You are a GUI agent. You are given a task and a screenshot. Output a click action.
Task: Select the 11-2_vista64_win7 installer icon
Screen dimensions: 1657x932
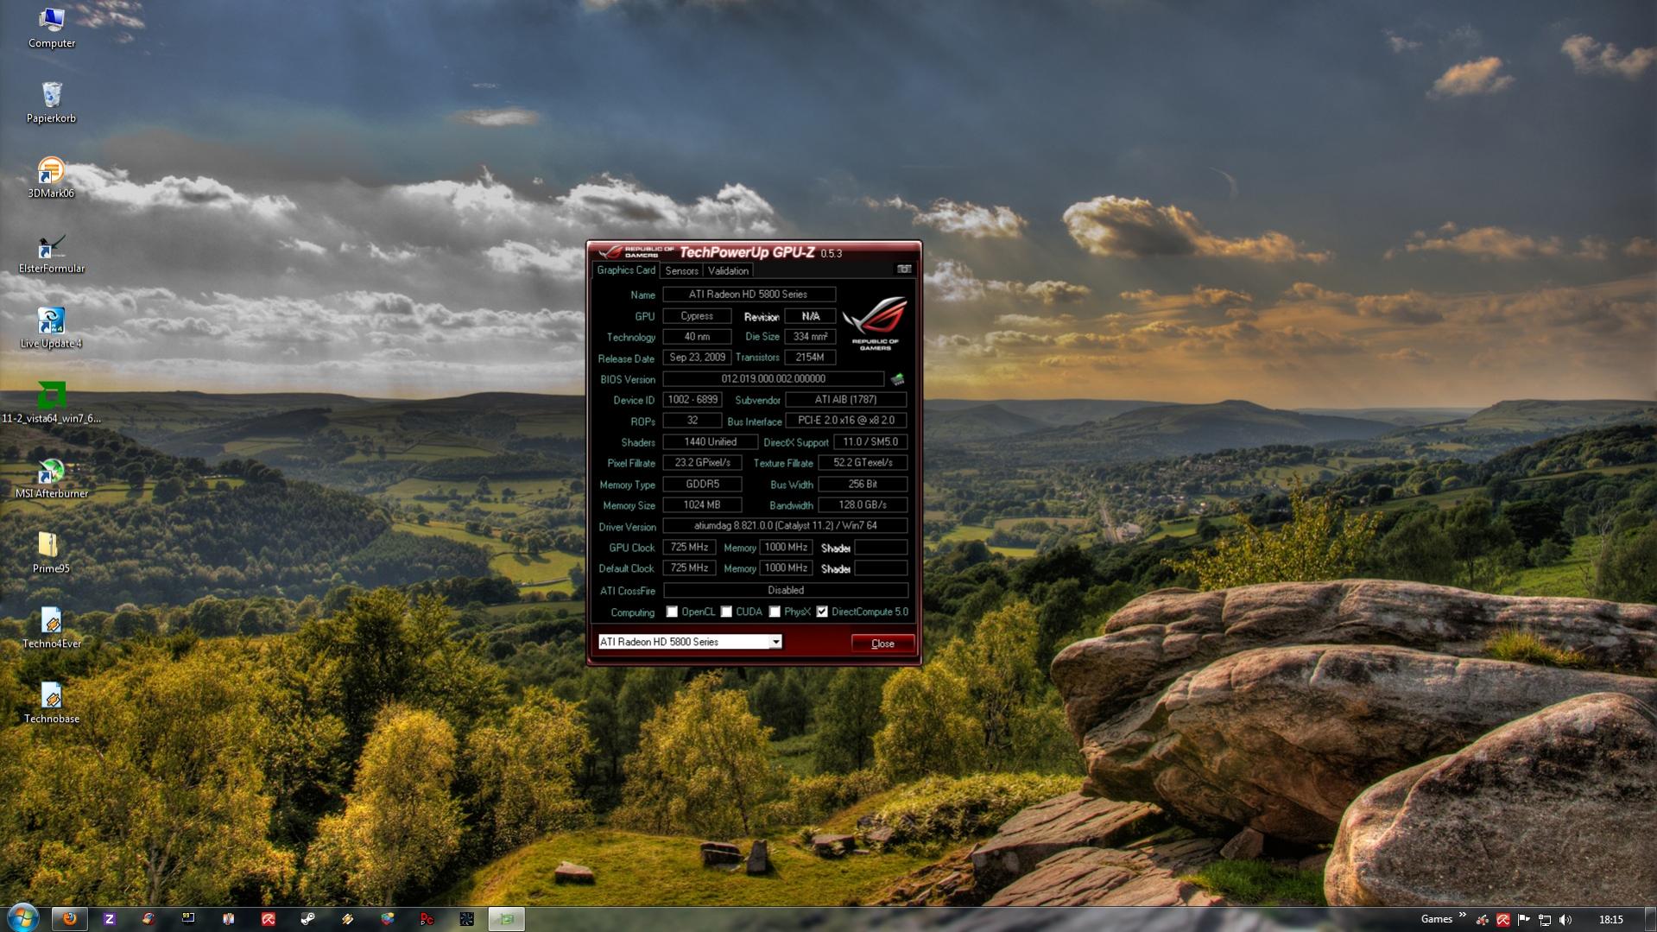click(x=51, y=403)
